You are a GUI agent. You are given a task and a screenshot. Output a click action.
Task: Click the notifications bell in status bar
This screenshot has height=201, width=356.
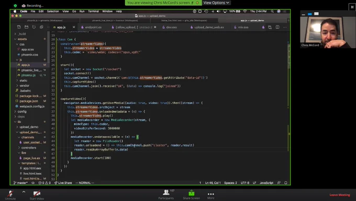[286, 183]
